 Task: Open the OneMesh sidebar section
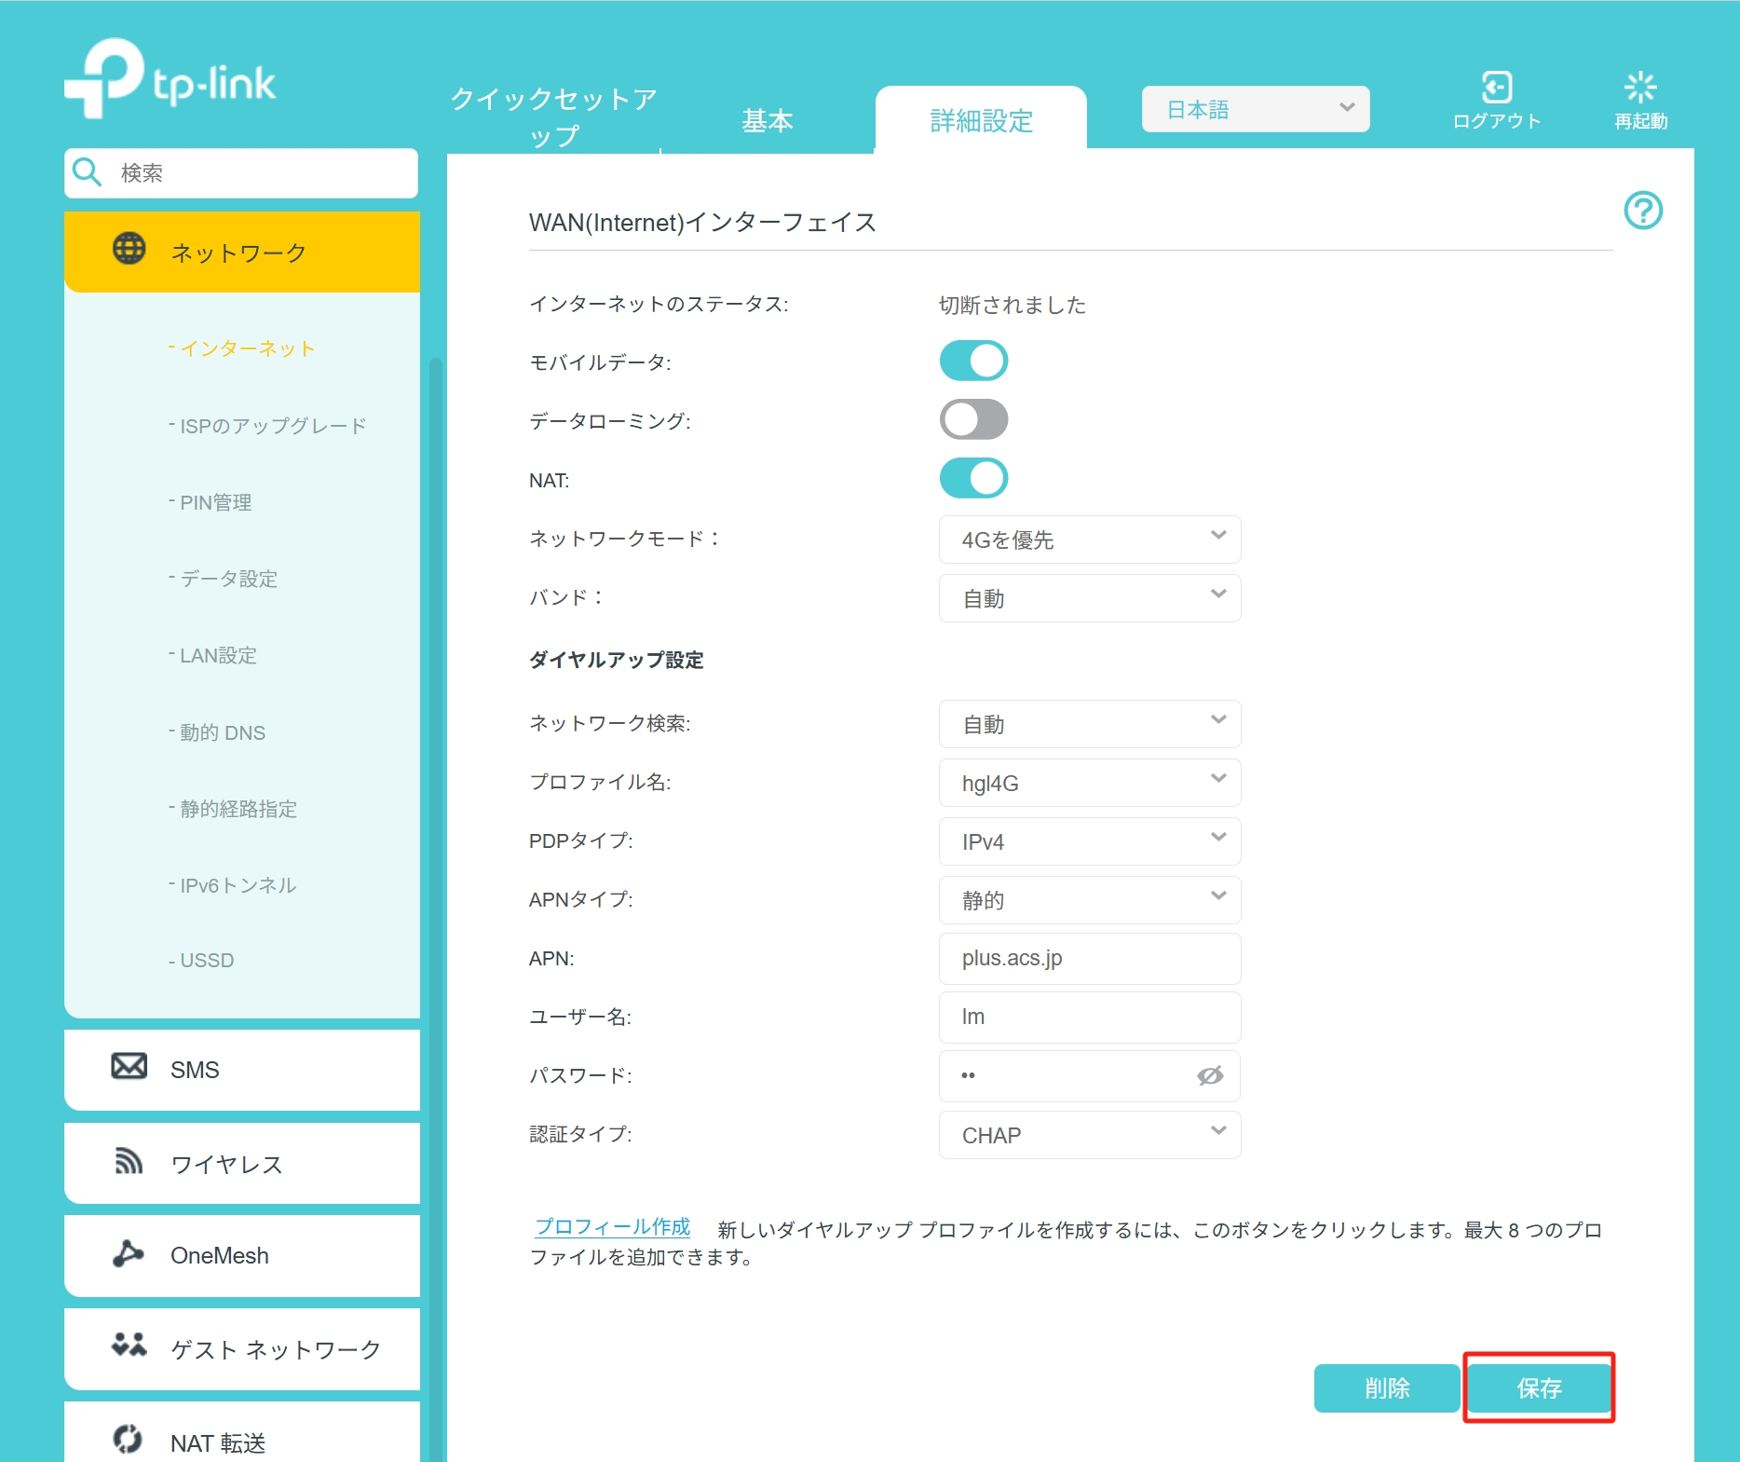242,1255
